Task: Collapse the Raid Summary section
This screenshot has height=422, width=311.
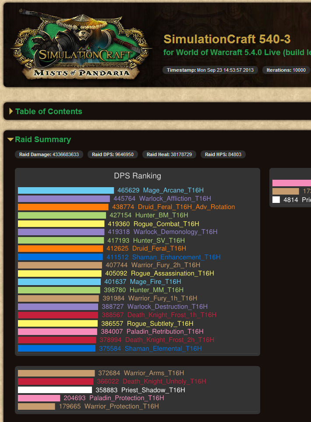Action: 42,140
